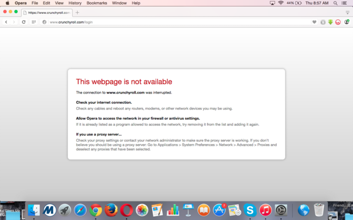
Task: Open the View menu in menu bar
Action: pyautogui.click(x=59, y=3)
